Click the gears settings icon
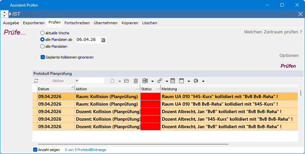Viewport: 305px width, 154px height. [x=160, y=81]
